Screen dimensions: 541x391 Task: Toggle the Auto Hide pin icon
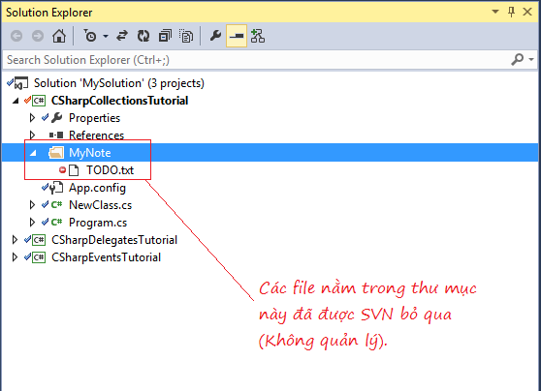511,12
